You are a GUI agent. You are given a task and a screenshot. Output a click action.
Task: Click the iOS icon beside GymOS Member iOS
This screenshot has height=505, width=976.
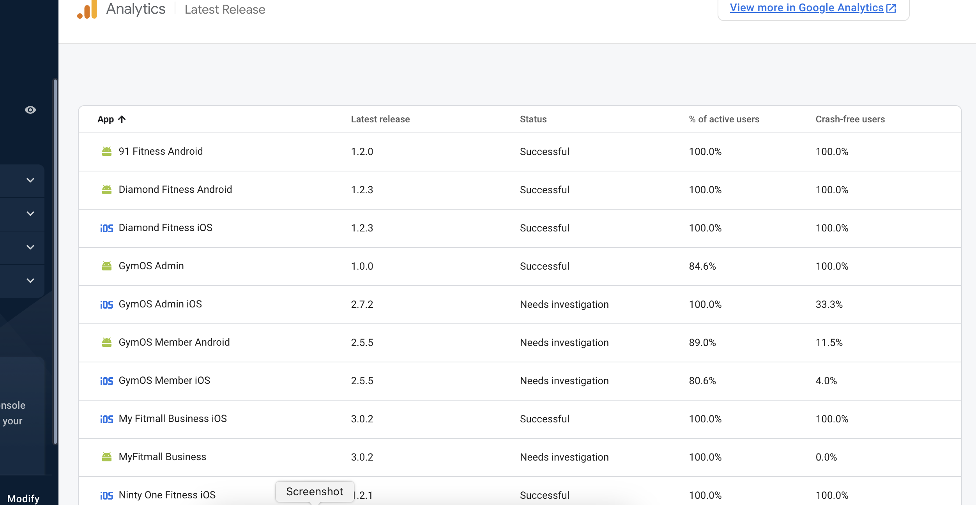pyautogui.click(x=107, y=381)
